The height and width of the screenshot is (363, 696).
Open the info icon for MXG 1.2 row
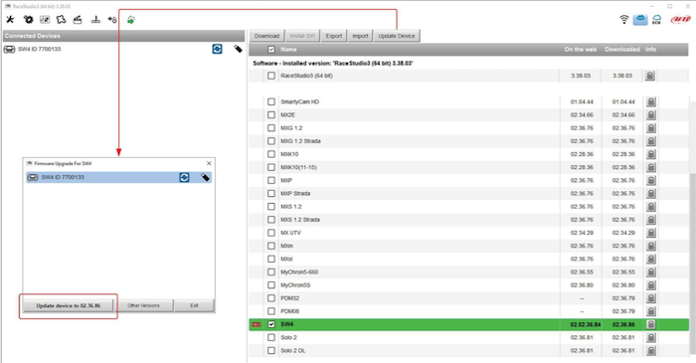click(650, 128)
